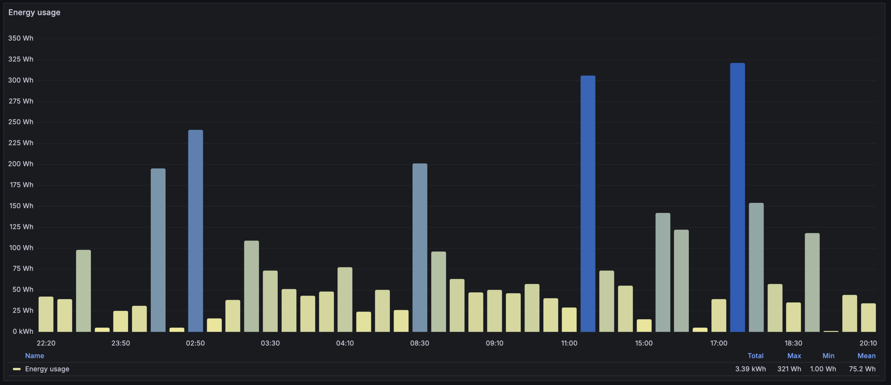Viewport: 891px width, 385px height.
Task: Sort legend by Total column header
Action: point(755,356)
